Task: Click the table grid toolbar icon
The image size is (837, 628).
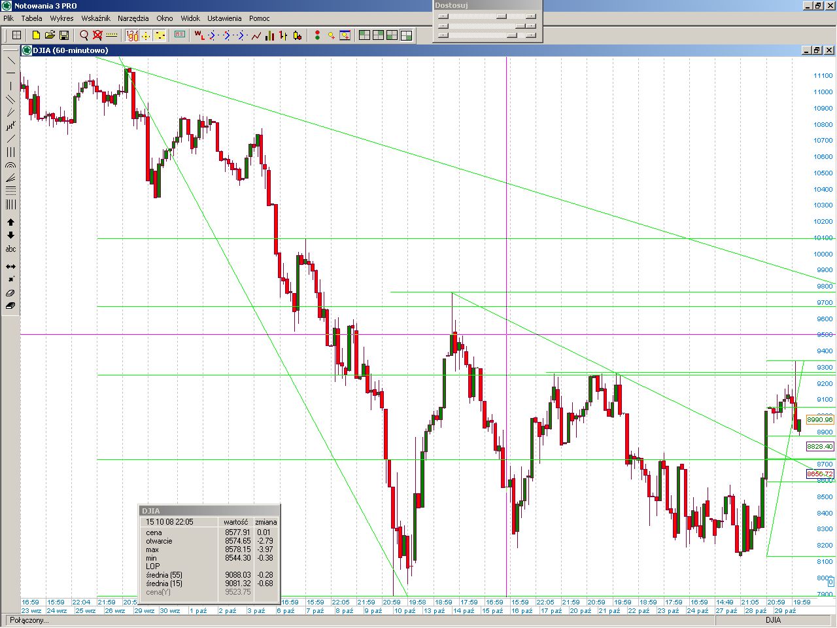Action: coord(17,35)
